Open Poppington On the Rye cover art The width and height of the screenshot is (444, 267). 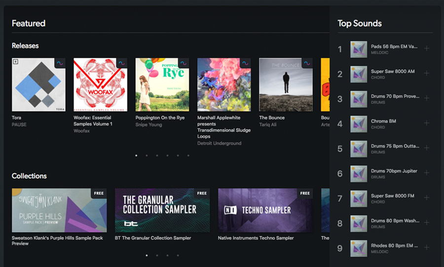pyautogui.click(x=162, y=85)
